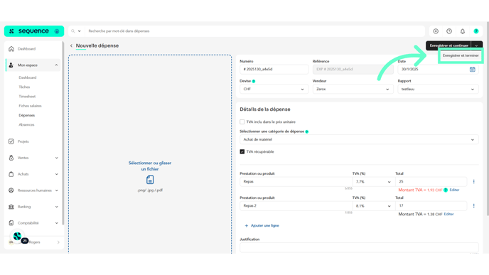Click the info icon next to catégorie de dépense
Screen dimensions: 489x275
(307, 131)
